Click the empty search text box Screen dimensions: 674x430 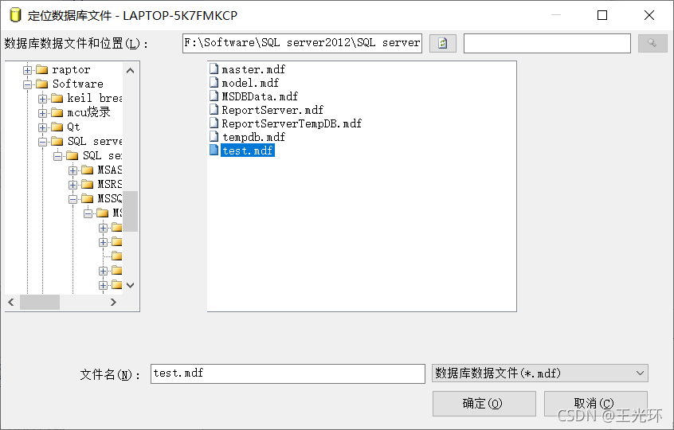pos(547,43)
